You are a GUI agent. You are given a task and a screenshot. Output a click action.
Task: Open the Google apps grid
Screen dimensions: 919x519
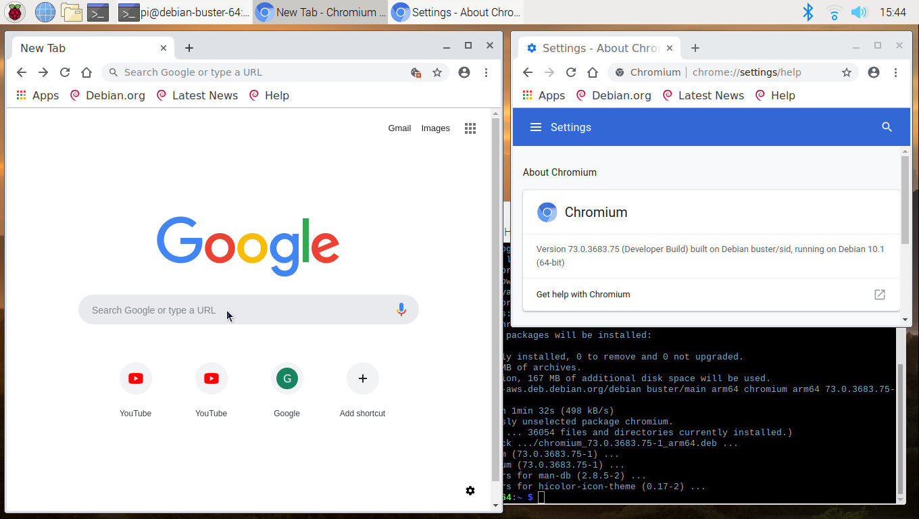470,128
